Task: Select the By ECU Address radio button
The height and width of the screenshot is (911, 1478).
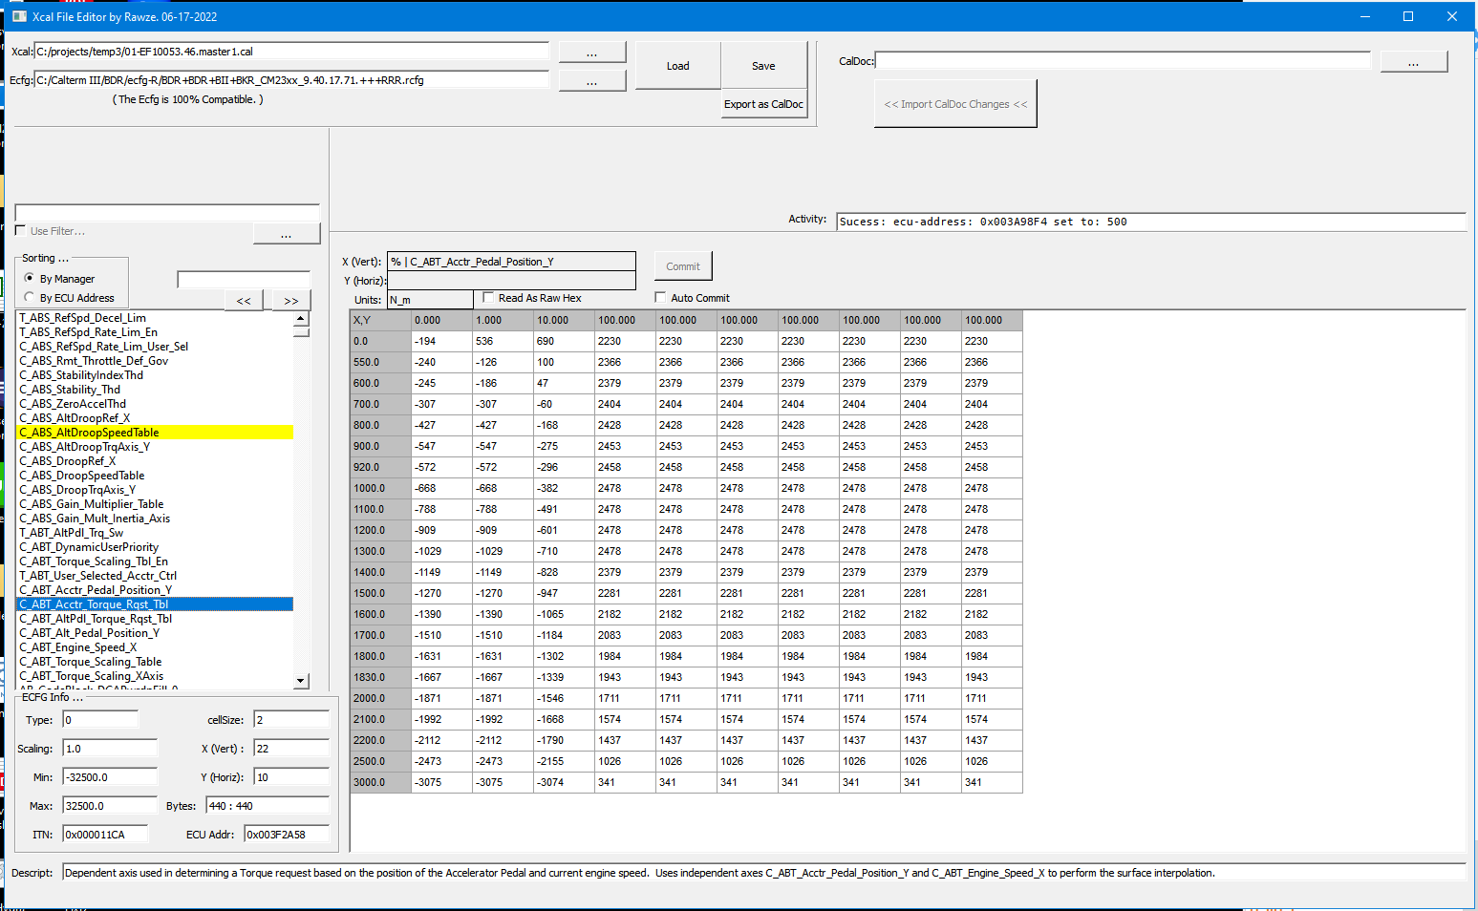Action: pyautogui.click(x=30, y=297)
